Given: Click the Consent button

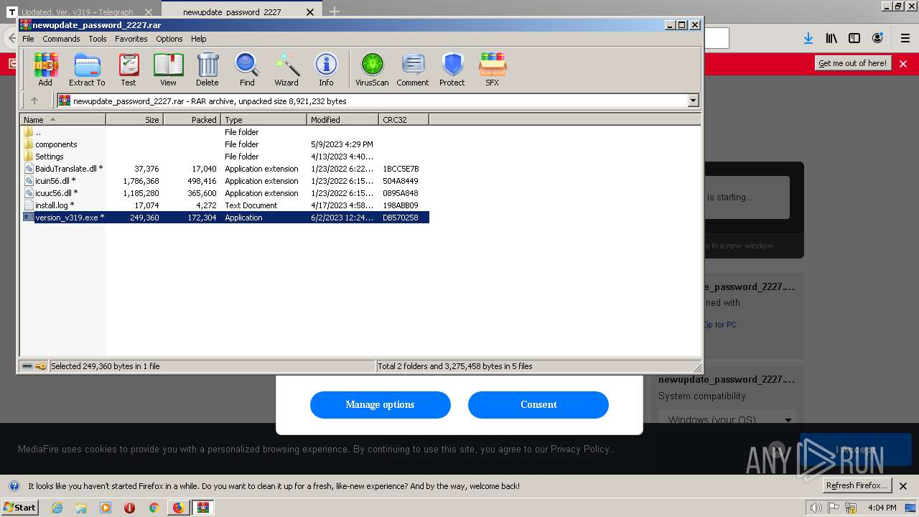Looking at the screenshot, I should point(538,404).
